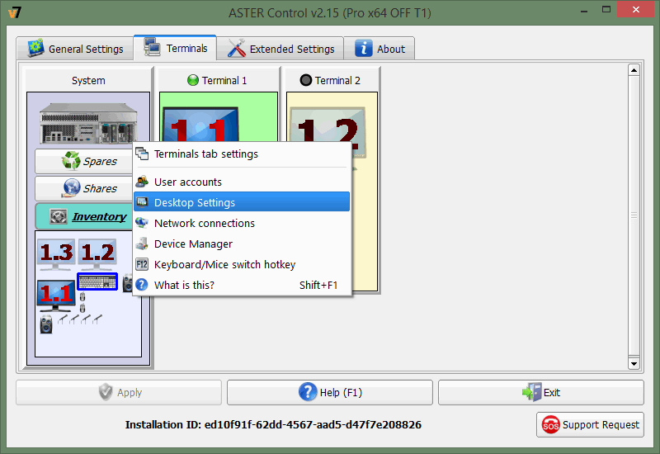660x454 pixels.
Task: Maximize the ASTER Control window
Action: pyautogui.click(x=606, y=10)
